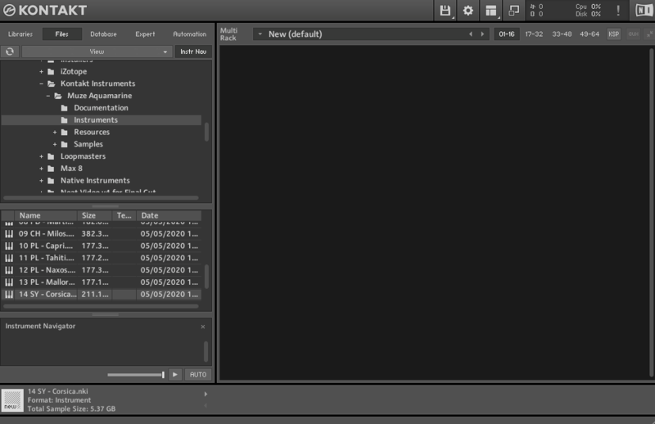Screen dimensions: 655x424
Task: Toggle the KSP multi script editor
Action: point(613,34)
